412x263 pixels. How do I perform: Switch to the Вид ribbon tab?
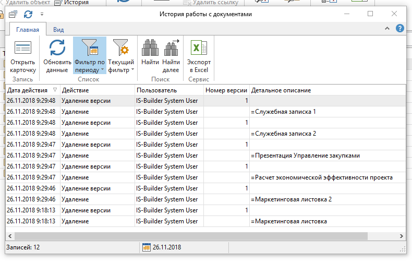[58, 30]
